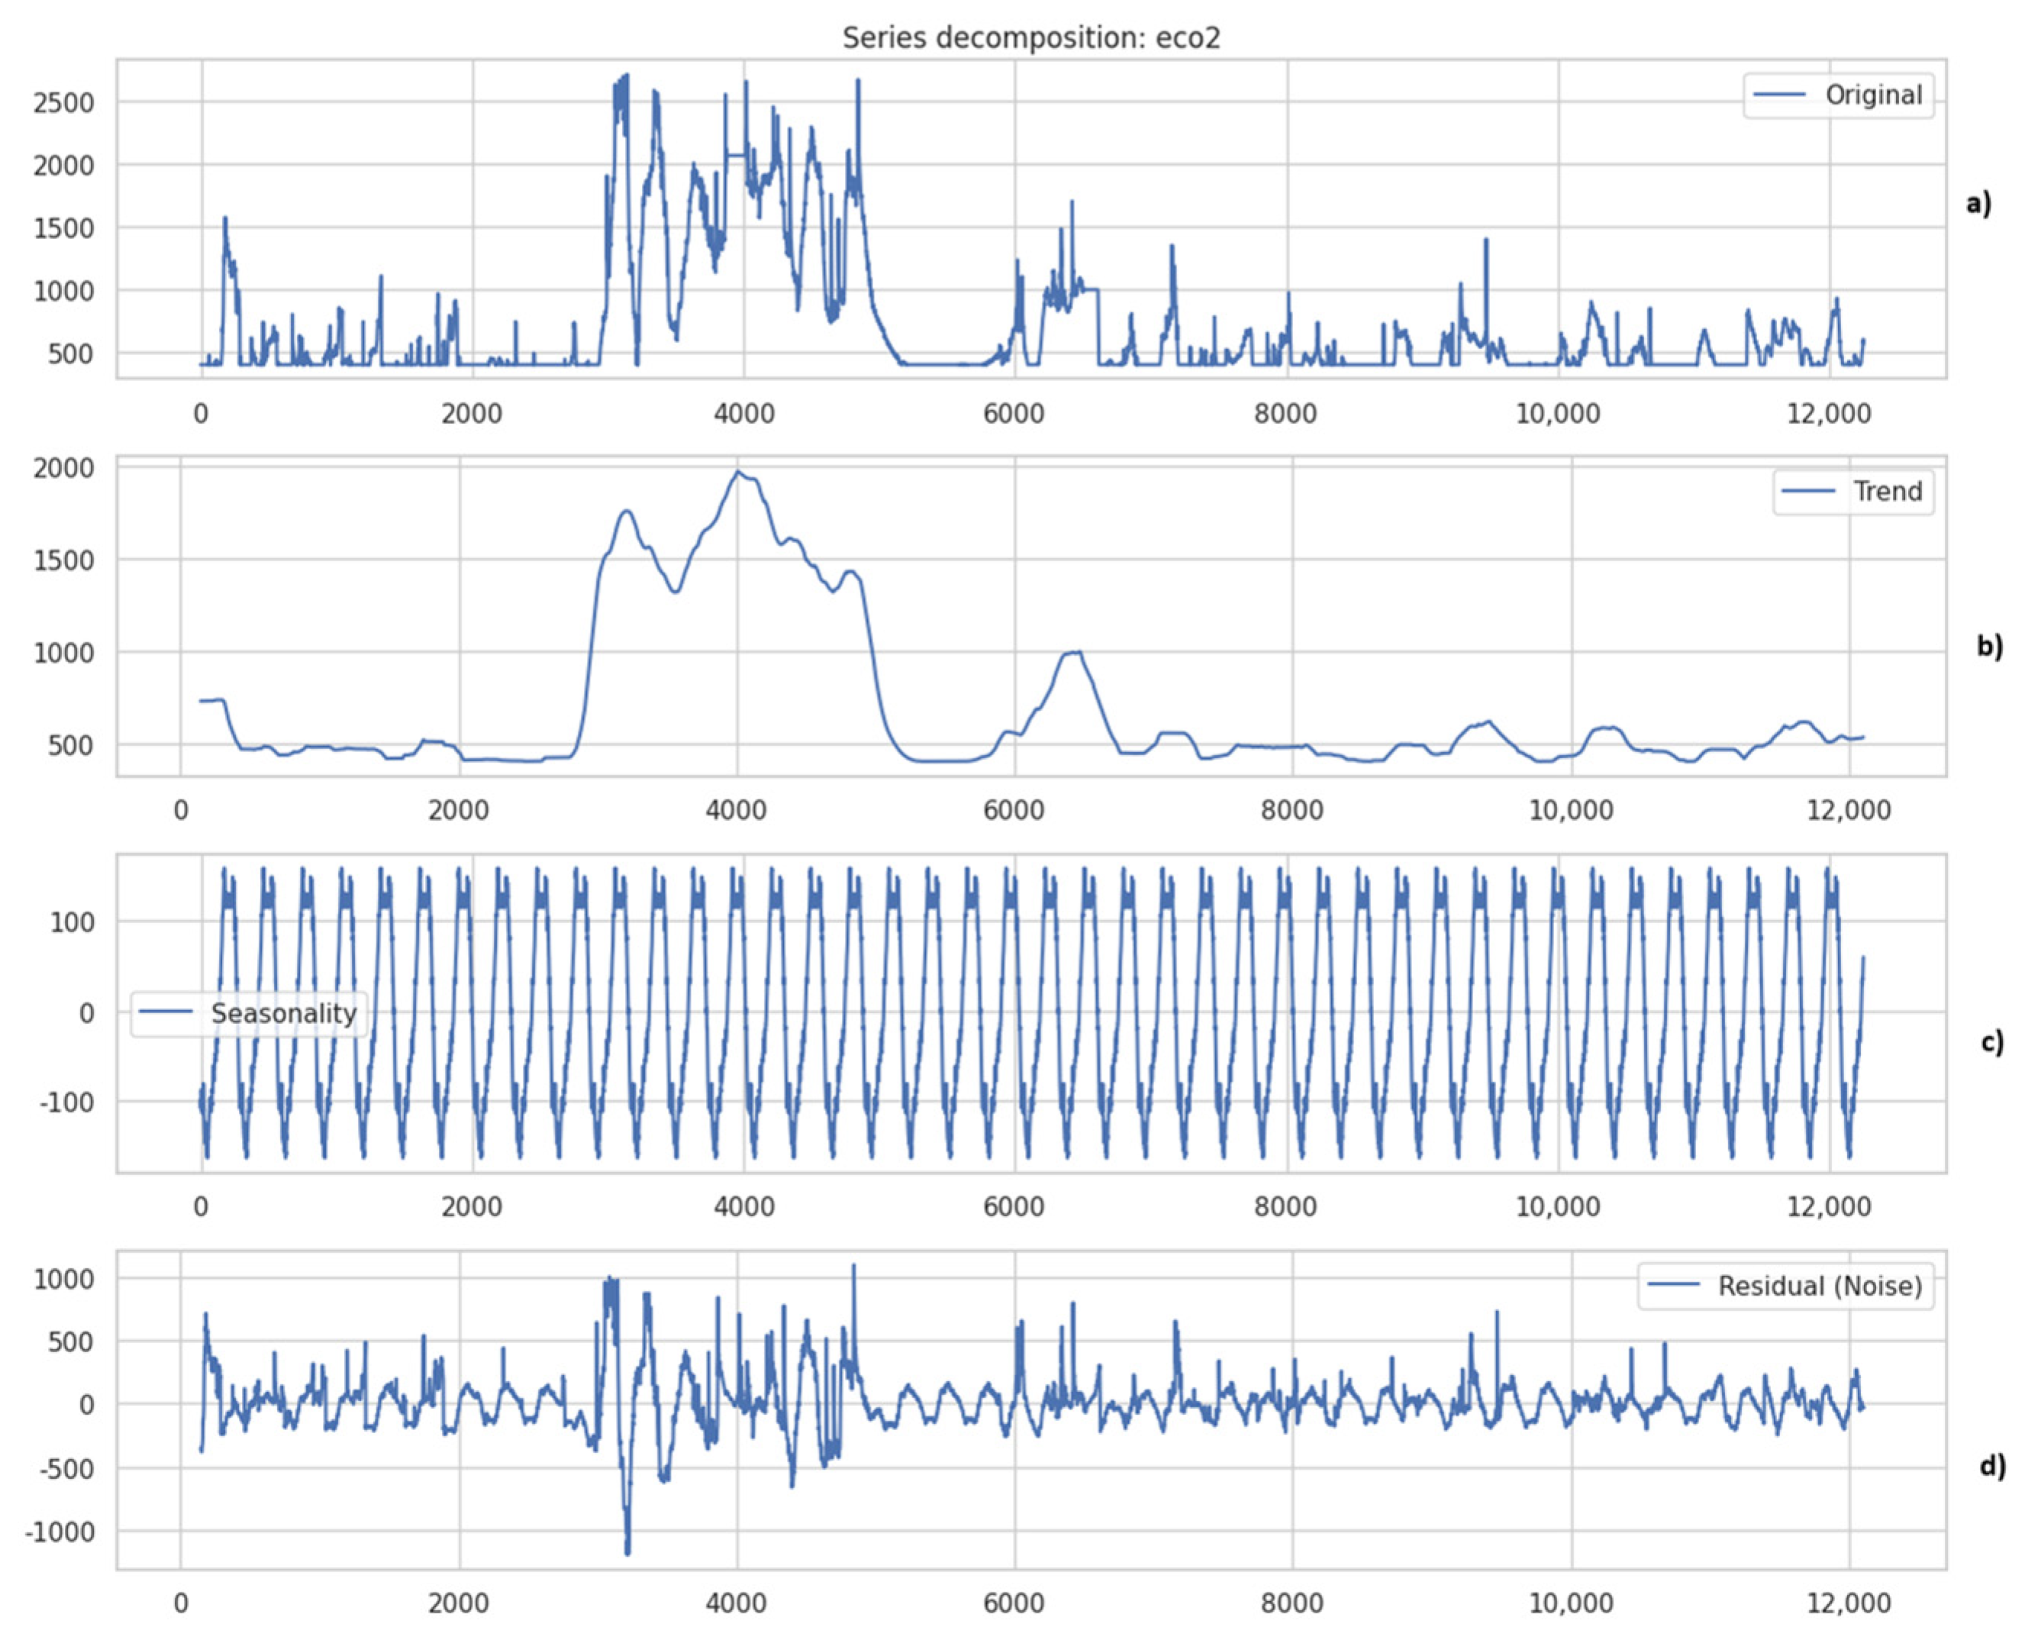The width and height of the screenshot is (2025, 1640).
Task: Click the panel label 'd)'
Action: (x=1992, y=1465)
